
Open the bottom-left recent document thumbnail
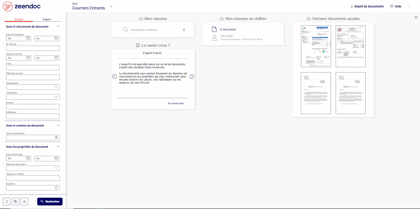[316, 93]
